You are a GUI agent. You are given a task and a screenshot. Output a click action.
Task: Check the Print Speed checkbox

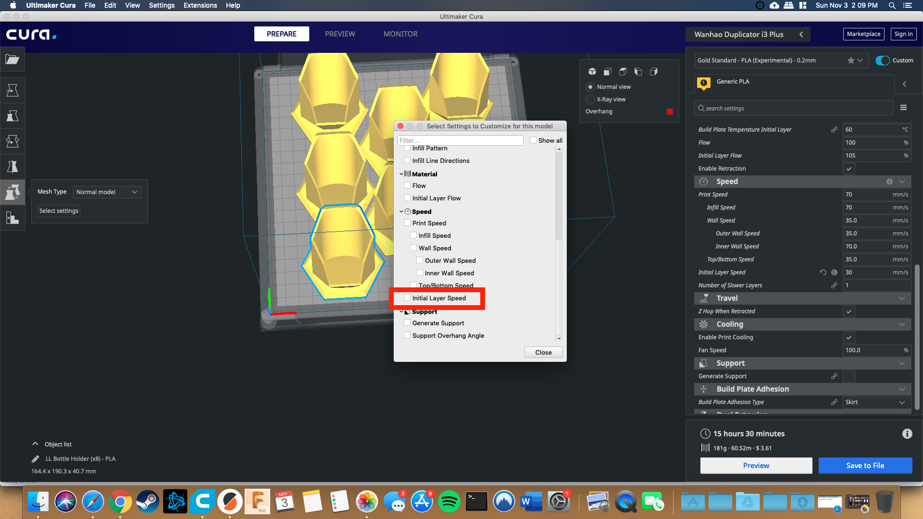tap(407, 223)
